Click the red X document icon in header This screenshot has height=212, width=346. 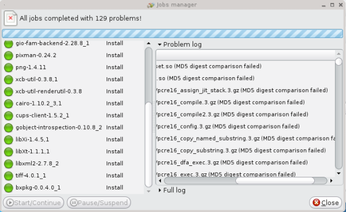tap(10, 18)
